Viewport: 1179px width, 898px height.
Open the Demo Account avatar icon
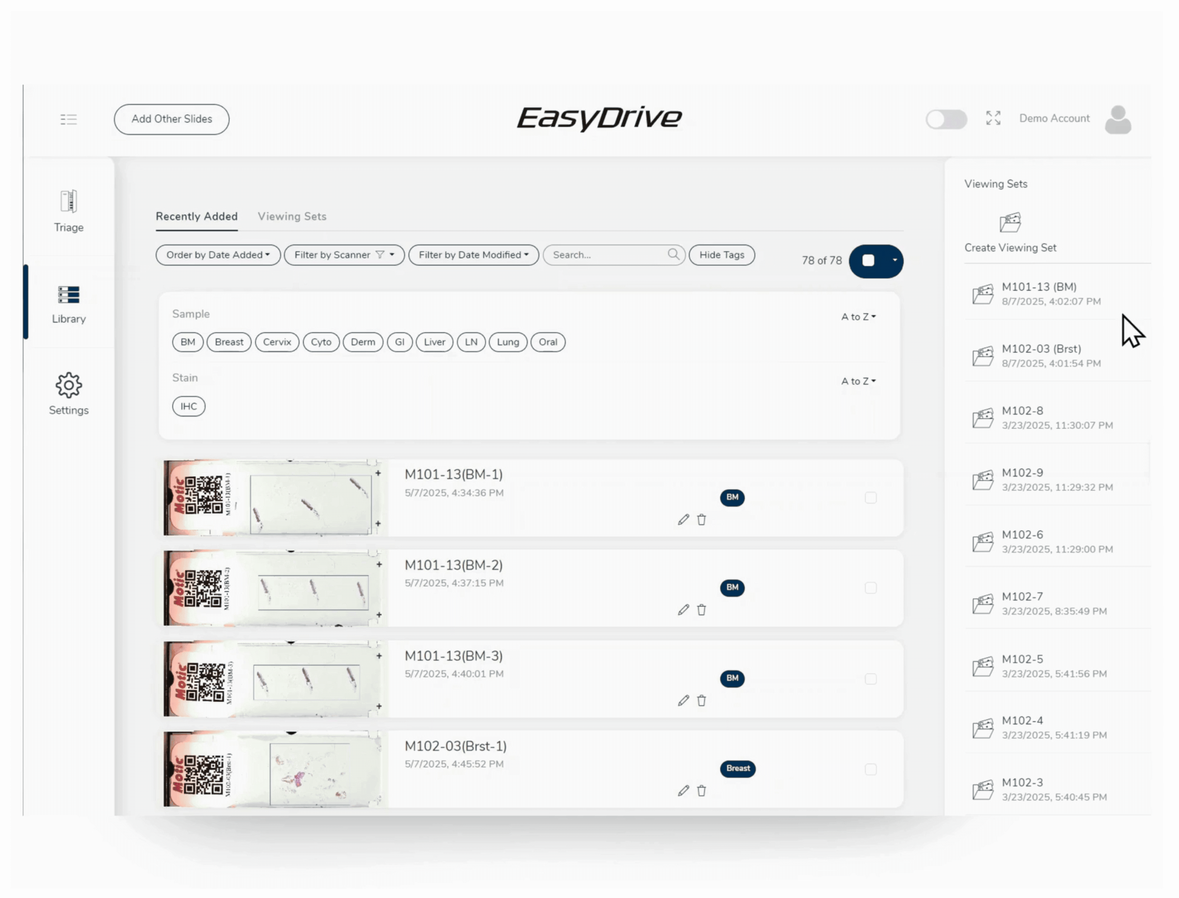coord(1118,119)
